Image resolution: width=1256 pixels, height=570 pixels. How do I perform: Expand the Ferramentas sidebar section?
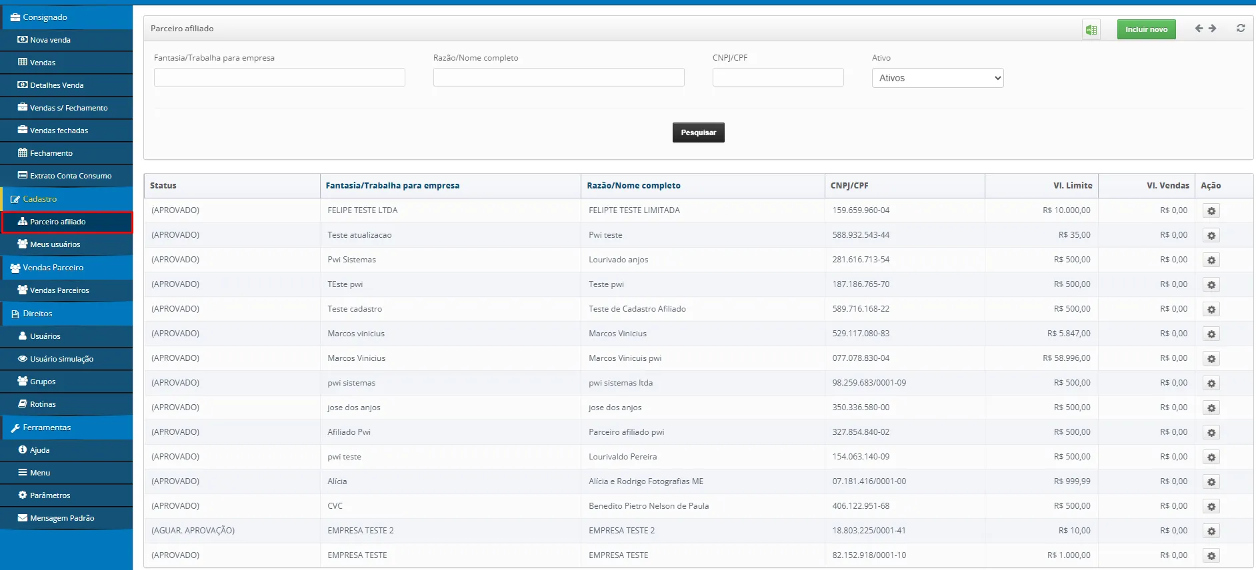point(47,427)
